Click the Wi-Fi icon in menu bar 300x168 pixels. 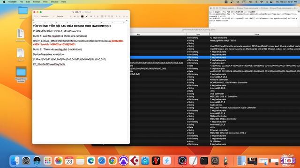point(262,2)
